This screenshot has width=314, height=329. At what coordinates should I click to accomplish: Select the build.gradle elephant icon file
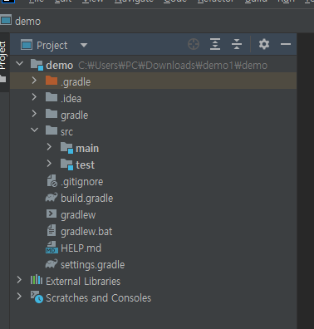click(x=86, y=199)
